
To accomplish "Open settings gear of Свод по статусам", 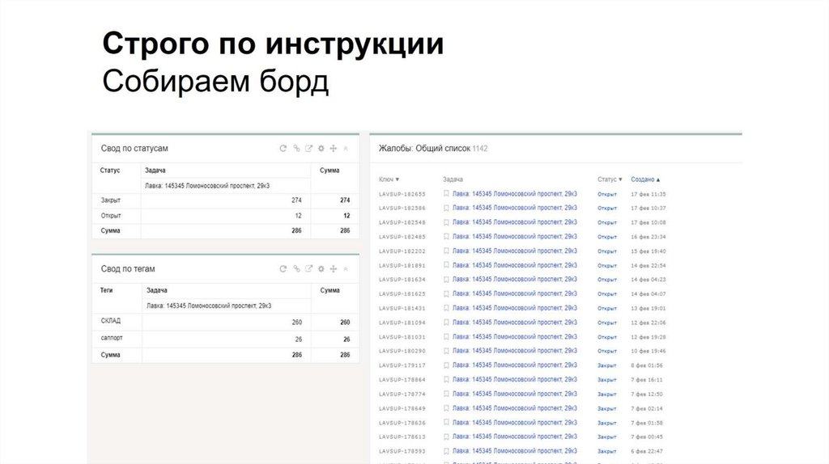I will [321, 149].
